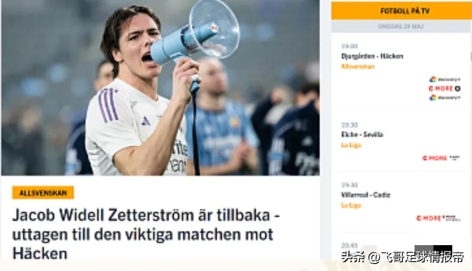472x271 pixels.
Task: Click the top discovery+ channel logo
Action: (x=445, y=79)
